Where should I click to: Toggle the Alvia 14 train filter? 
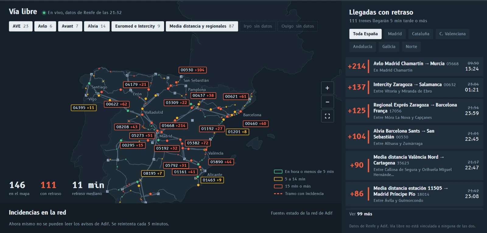[x=97, y=26]
